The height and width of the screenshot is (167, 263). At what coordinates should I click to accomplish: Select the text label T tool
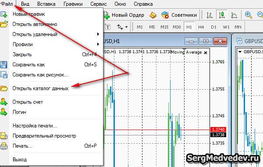[x=108, y=27]
